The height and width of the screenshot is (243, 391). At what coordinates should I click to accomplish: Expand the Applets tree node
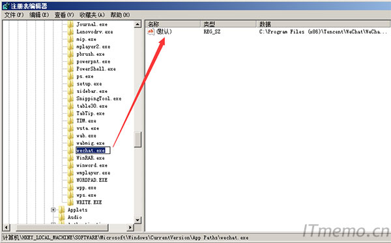[x=53, y=210]
